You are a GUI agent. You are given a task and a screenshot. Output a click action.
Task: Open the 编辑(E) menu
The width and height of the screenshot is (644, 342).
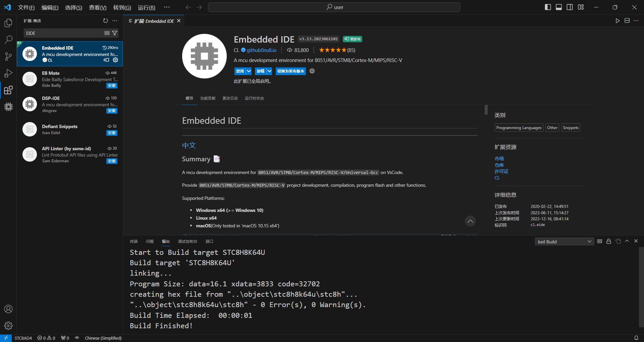pos(50,7)
